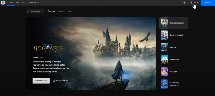This screenshot has height=96, width=215.
Task: Click the Epic Games logo icon
Action: pos(3,3)
